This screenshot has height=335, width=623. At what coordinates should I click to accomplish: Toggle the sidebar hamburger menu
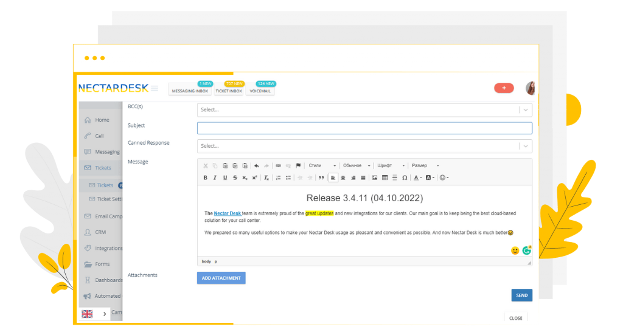coord(155,88)
